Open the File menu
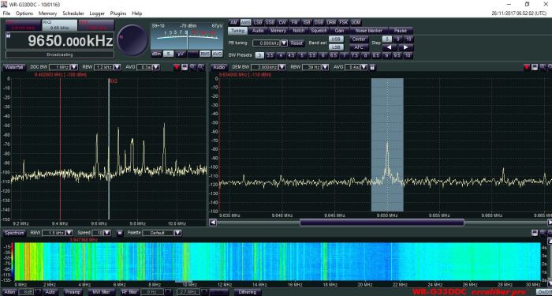Viewport: 552px width, 296px height. click(x=6, y=13)
